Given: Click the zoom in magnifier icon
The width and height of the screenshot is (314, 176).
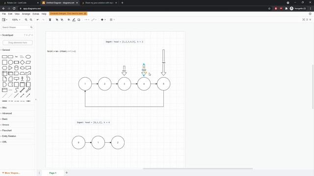Looking at the screenshot, I should tap(26, 20).
